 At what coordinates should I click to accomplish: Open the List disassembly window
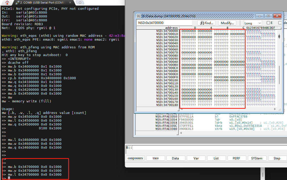[216, 158]
